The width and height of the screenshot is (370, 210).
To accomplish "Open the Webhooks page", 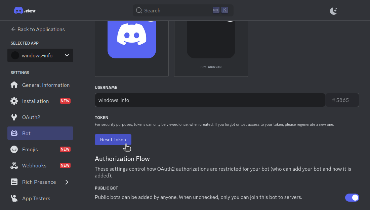I will click(x=40, y=165).
